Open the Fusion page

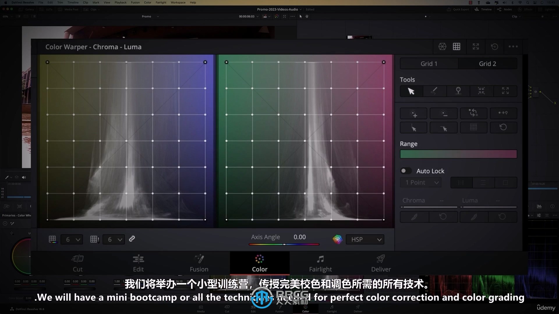click(x=199, y=263)
